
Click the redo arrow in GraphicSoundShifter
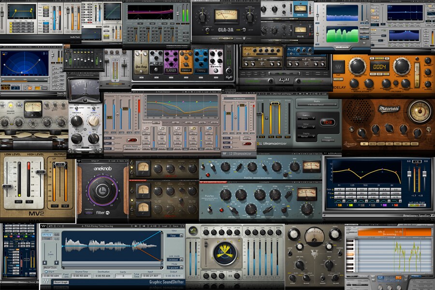[58, 226]
